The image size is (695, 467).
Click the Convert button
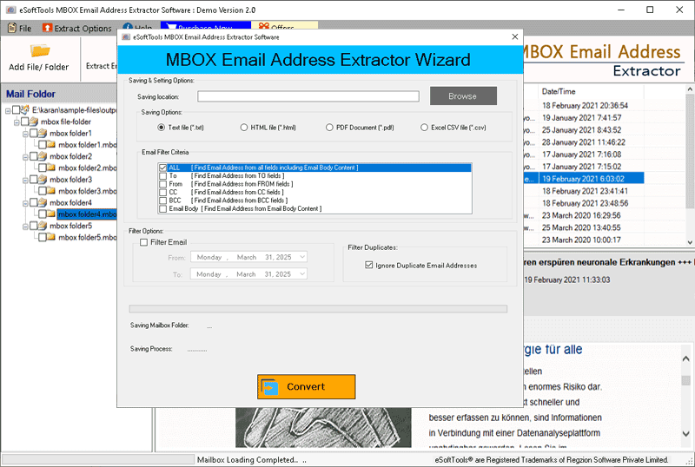307,387
